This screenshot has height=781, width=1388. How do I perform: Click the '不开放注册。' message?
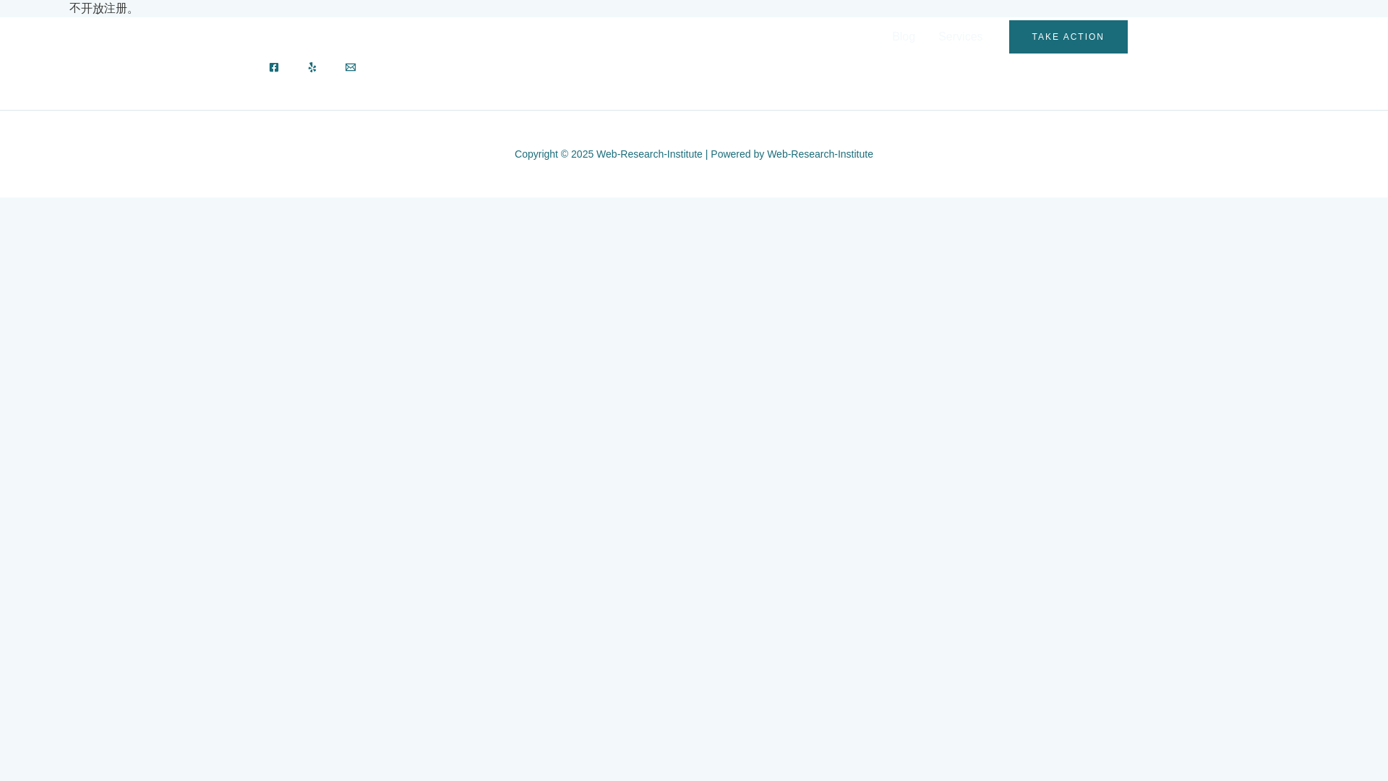104,9
